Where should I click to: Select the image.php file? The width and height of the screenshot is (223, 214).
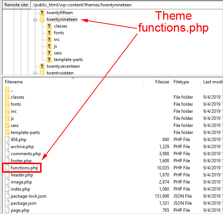point(21,182)
